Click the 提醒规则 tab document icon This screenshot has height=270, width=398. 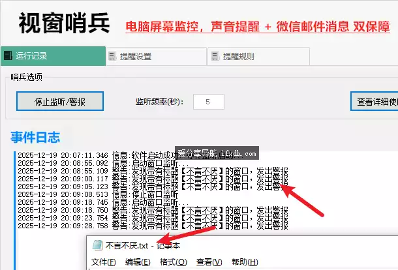[215, 56]
